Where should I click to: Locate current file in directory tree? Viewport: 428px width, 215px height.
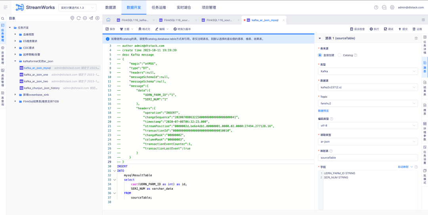pos(73,18)
